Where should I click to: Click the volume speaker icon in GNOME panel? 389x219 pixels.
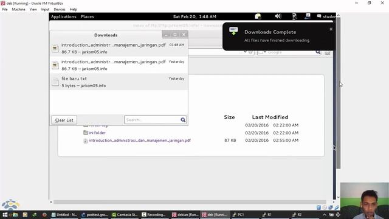[x=278, y=16]
